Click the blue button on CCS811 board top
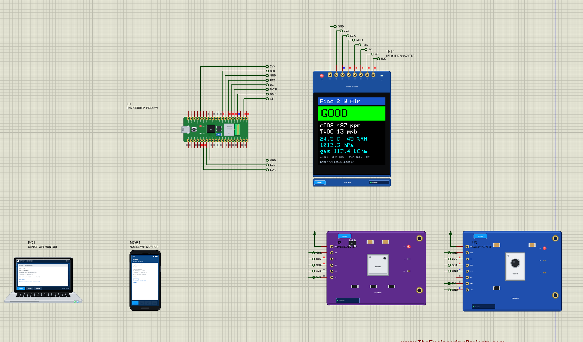Image resolution: width=583 pixels, height=342 pixels. point(480,236)
